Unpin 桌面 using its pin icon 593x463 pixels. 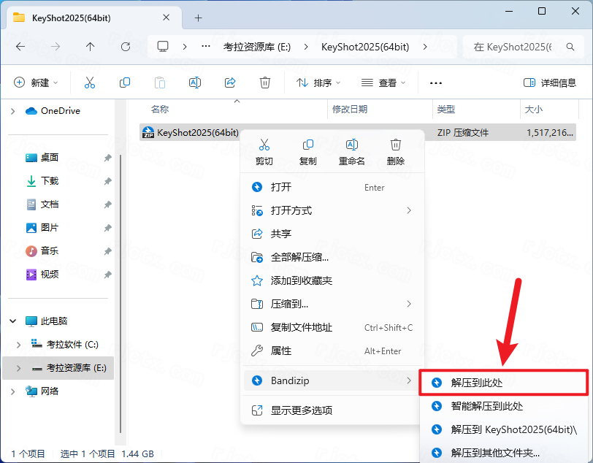107,156
